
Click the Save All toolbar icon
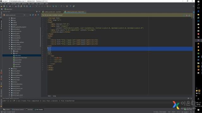(x=4, y=6)
